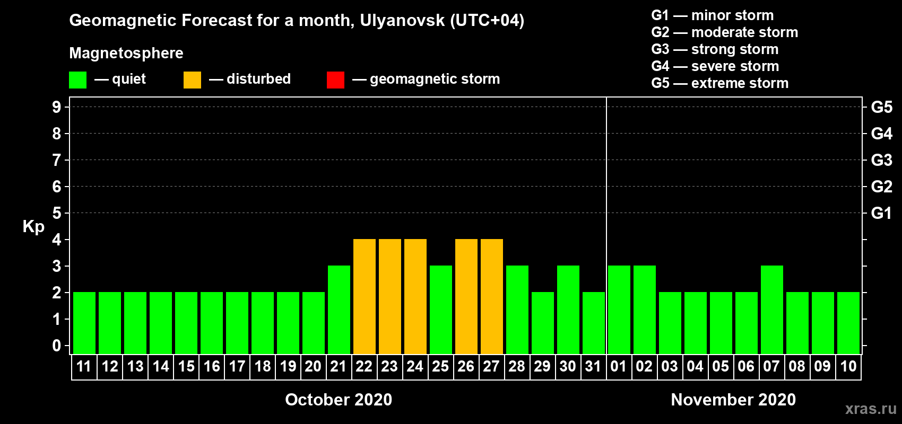Select the bar for November 02

pyautogui.click(x=645, y=310)
